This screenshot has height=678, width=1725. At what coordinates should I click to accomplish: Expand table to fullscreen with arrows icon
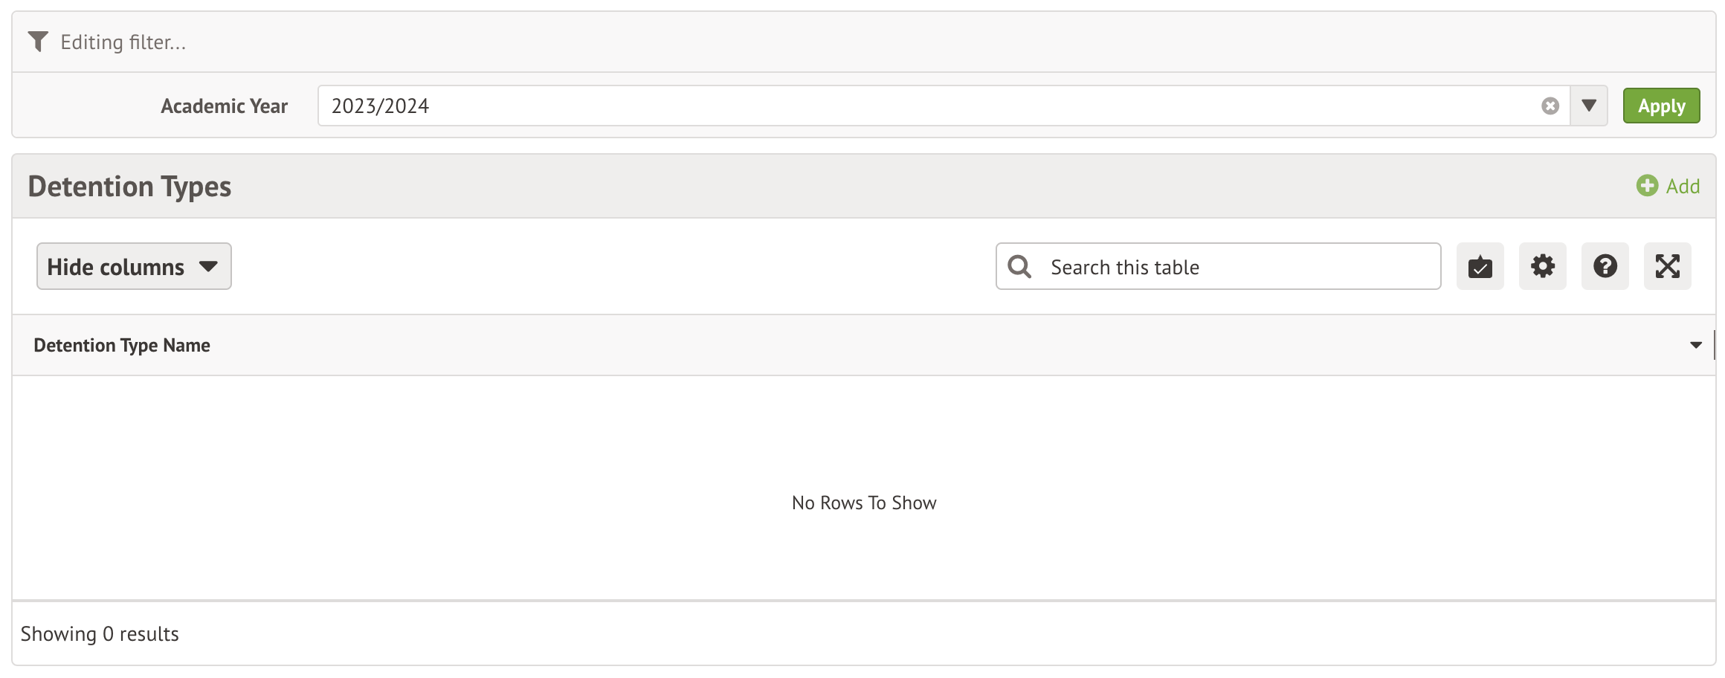point(1667,267)
